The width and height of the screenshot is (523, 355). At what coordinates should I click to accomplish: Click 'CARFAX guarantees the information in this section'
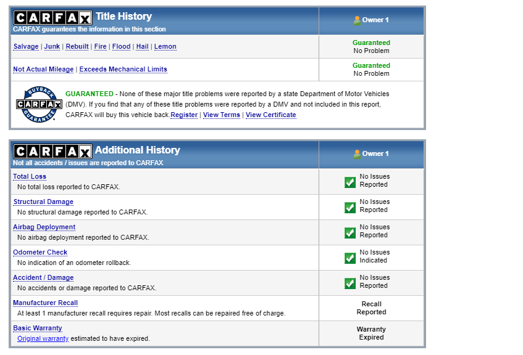tap(90, 29)
